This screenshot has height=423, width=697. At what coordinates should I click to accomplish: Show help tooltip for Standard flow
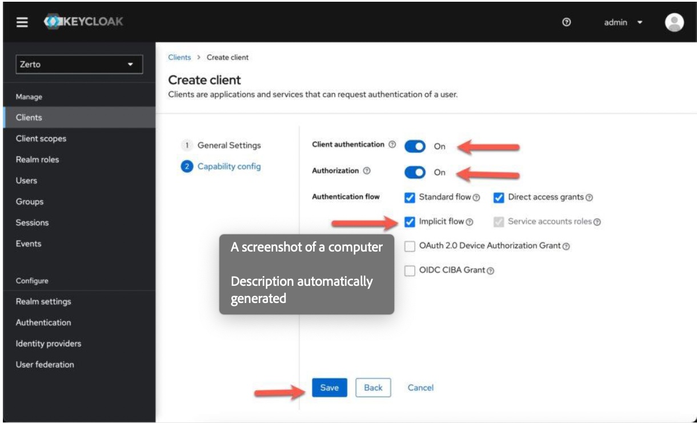pos(476,198)
